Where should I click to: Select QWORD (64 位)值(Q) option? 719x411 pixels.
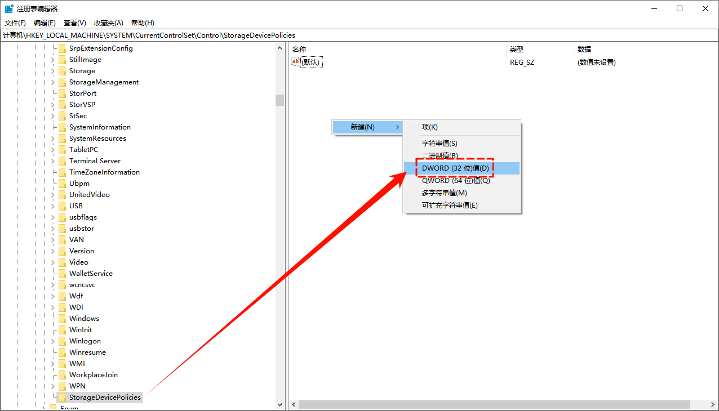pyautogui.click(x=456, y=181)
